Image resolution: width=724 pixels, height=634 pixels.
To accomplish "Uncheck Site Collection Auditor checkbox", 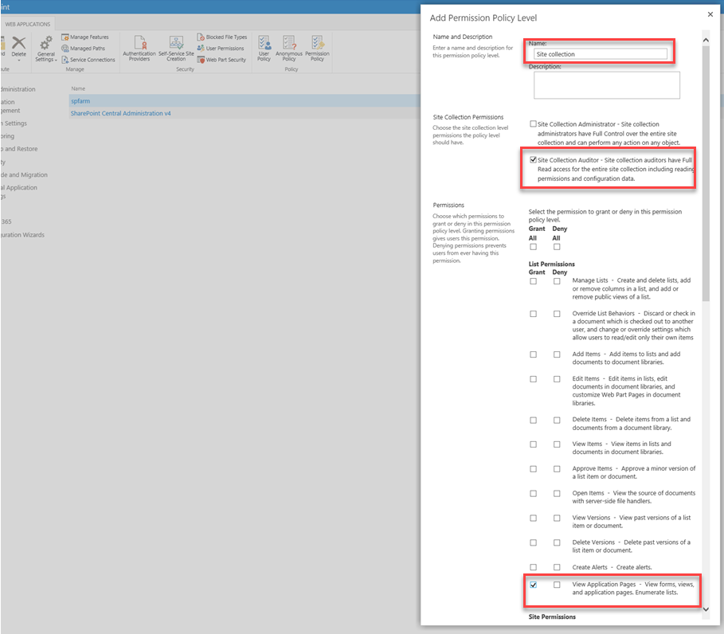I will [534, 160].
